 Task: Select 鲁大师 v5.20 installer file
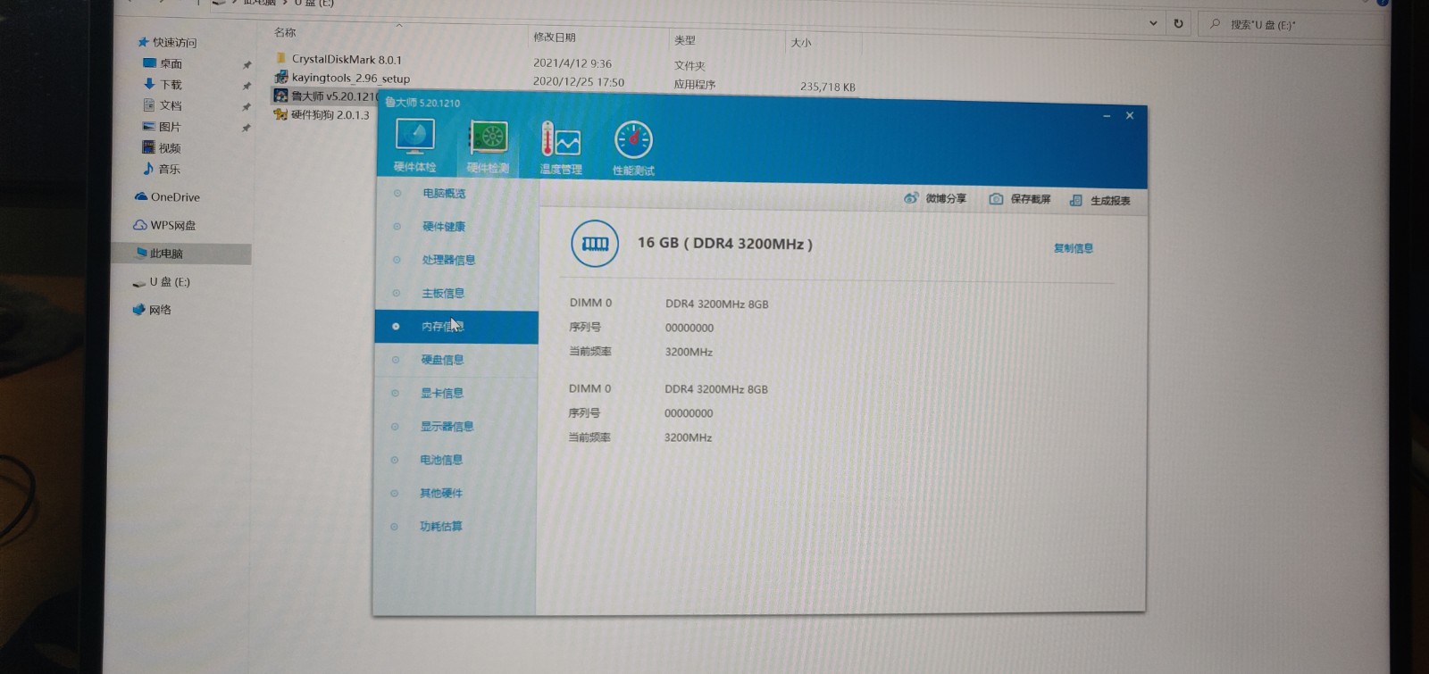327,96
